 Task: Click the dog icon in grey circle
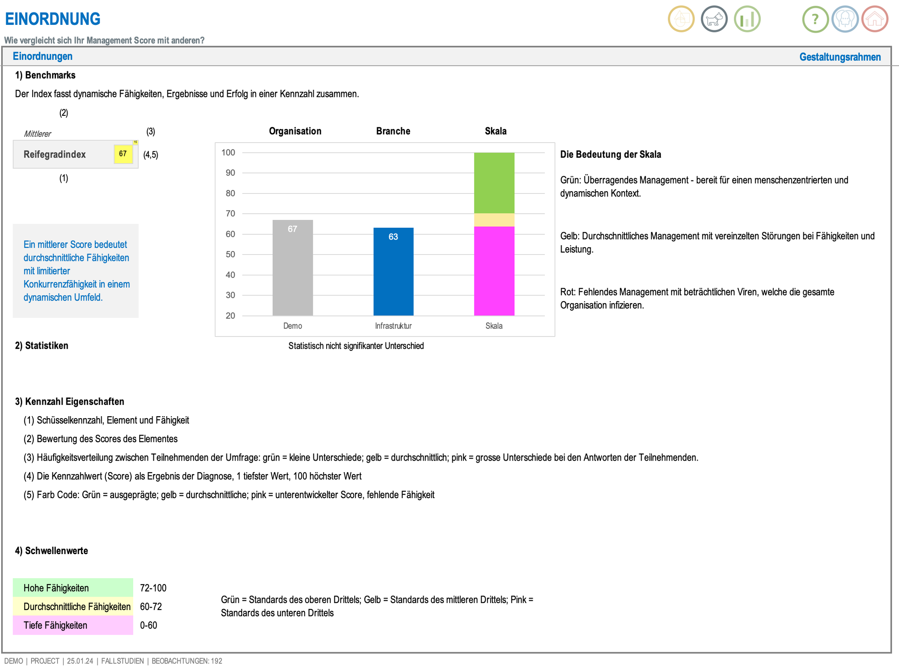pyautogui.click(x=714, y=19)
